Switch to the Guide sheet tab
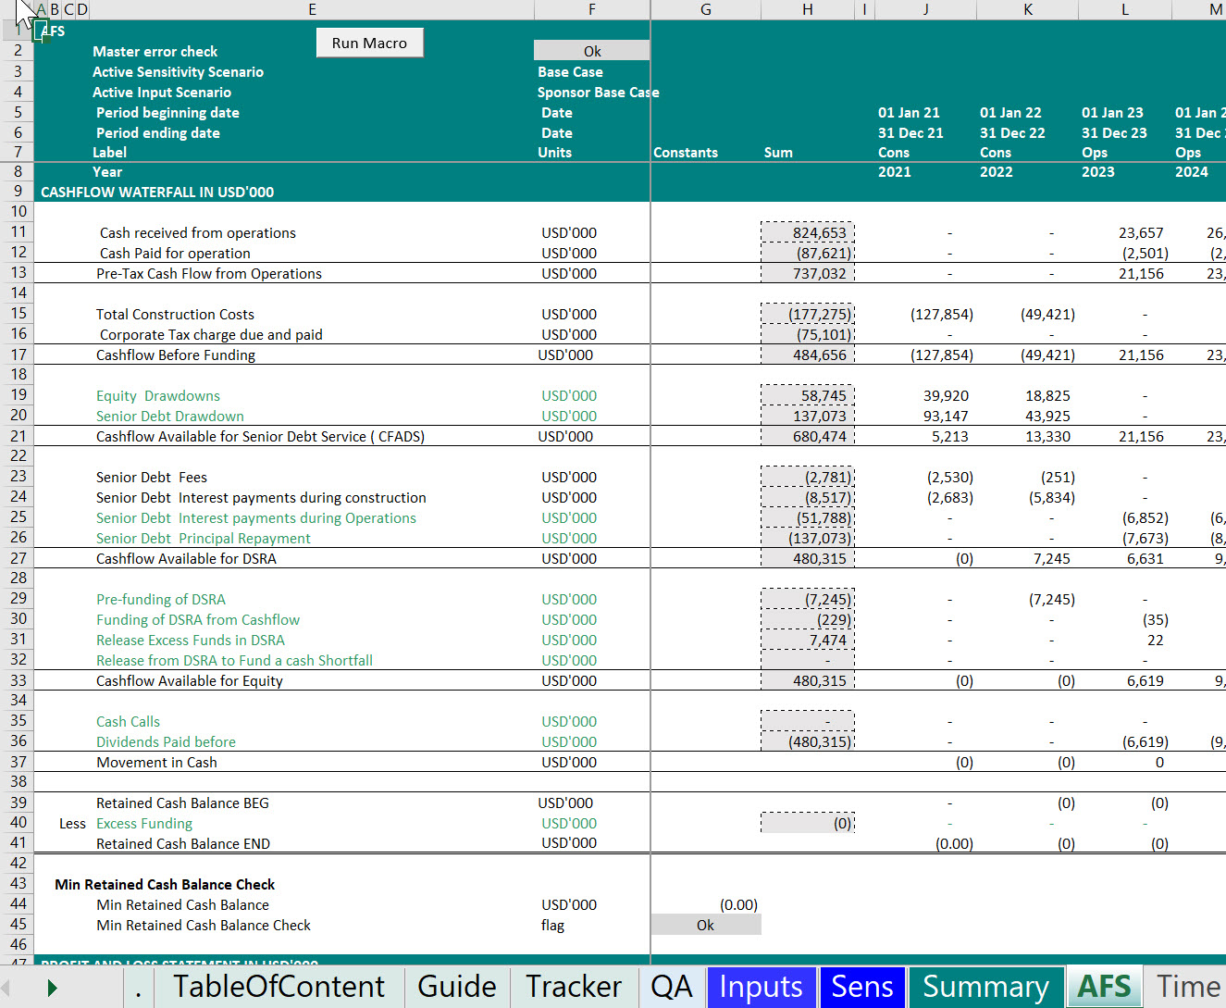The width and height of the screenshot is (1226, 1008). pyautogui.click(x=457, y=986)
